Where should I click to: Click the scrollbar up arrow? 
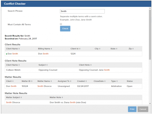(x=150, y=8)
